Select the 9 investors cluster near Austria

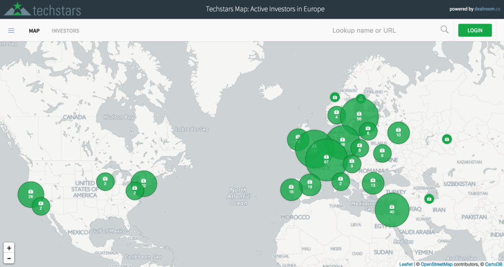(352, 164)
